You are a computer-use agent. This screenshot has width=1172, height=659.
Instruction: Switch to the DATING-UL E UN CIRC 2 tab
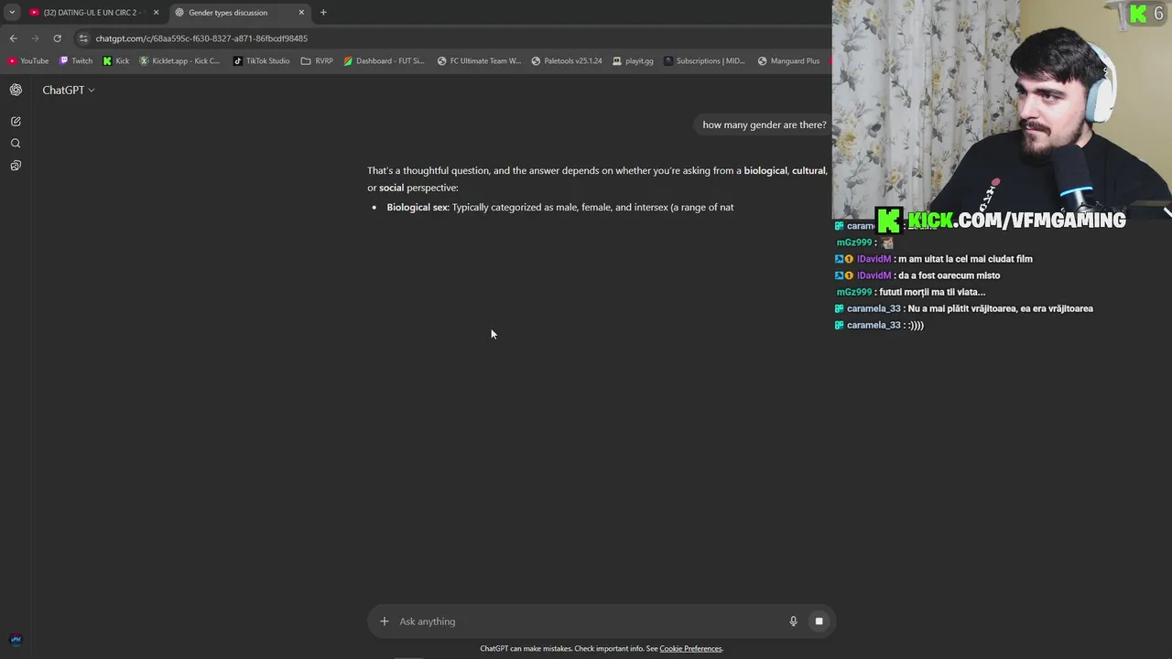coord(93,13)
